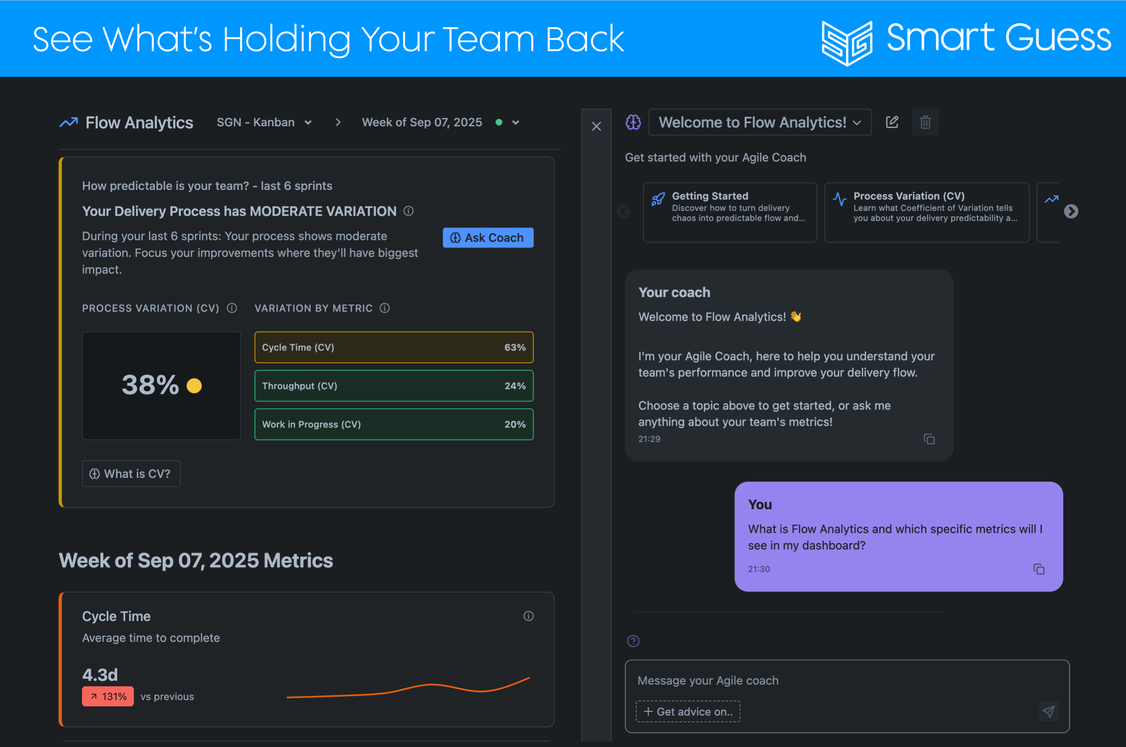The image size is (1126, 747).
Task: Click the paper plane send icon
Action: point(1048,712)
